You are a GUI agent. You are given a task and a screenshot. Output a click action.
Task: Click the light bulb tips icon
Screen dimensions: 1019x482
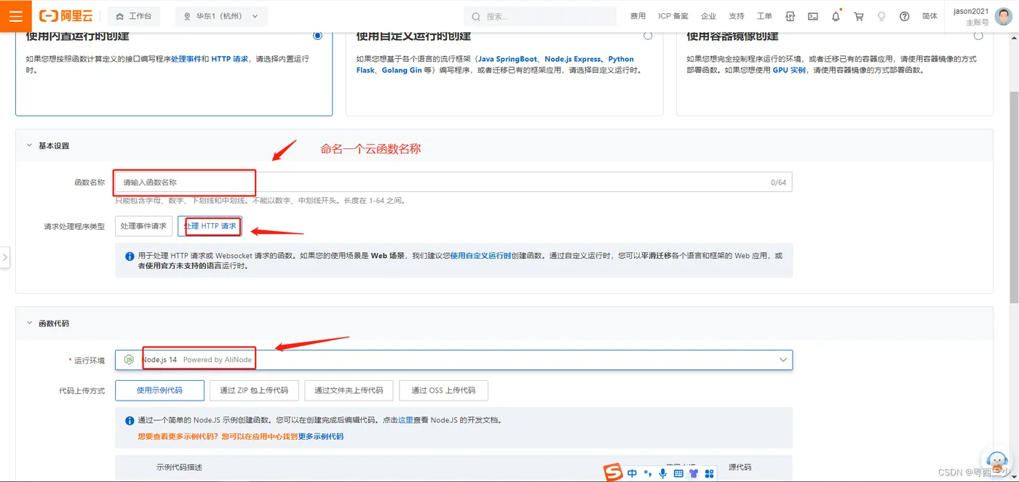[881, 16]
